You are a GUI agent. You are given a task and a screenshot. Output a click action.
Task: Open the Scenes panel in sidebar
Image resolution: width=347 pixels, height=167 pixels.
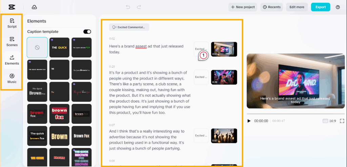click(x=12, y=42)
